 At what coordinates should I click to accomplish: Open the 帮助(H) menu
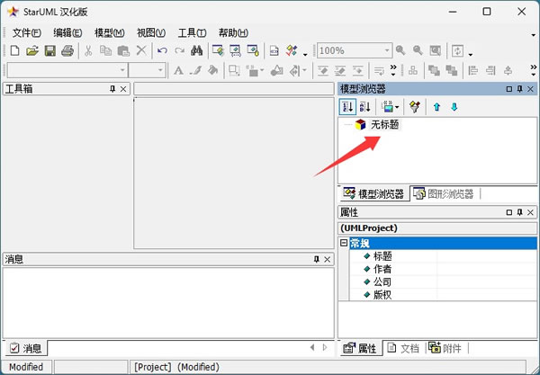pyautogui.click(x=233, y=33)
